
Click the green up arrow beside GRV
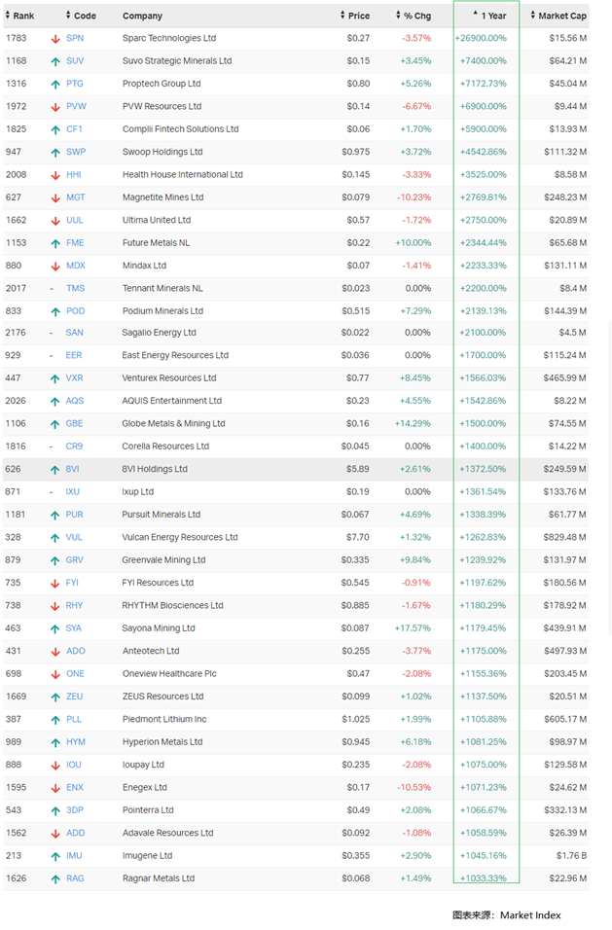(54, 561)
